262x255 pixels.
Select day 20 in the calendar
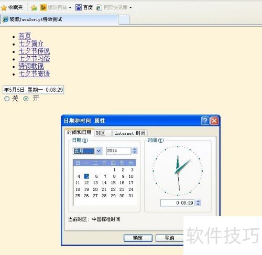pos(95,189)
